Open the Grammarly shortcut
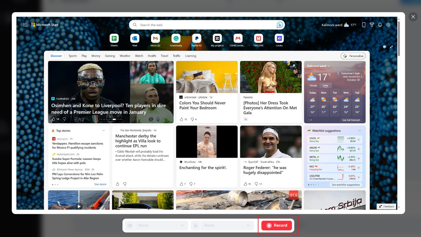421x237 pixels. [x=176, y=38]
